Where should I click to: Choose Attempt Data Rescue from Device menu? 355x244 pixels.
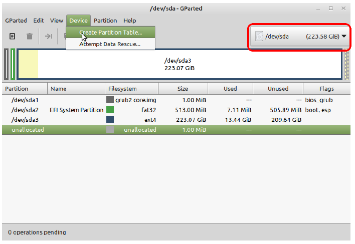[x=110, y=44]
